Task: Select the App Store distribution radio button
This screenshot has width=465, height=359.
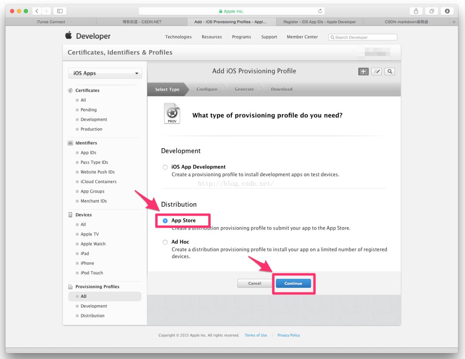Action: (165, 221)
